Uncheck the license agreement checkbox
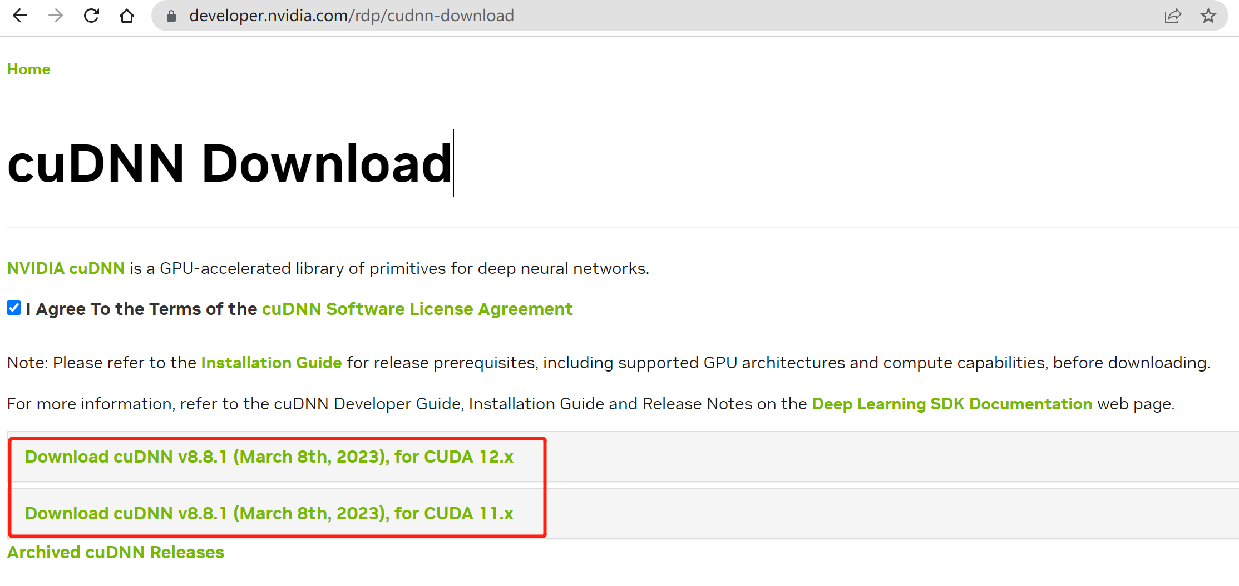This screenshot has width=1239, height=586. pos(14,308)
